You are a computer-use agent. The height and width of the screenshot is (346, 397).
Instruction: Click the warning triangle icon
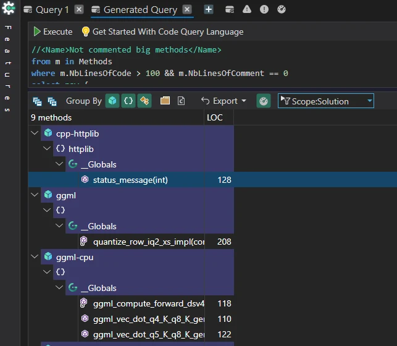click(247, 10)
